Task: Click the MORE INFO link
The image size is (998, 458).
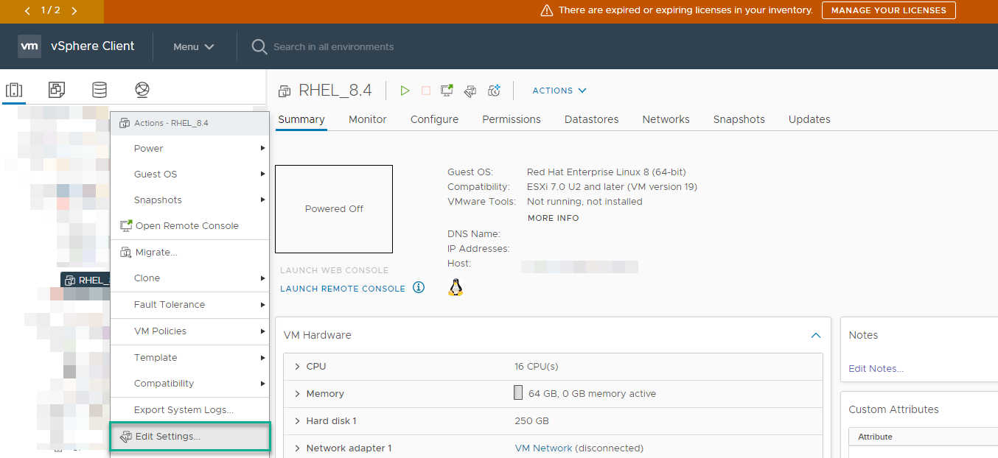Action: click(554, 218)
